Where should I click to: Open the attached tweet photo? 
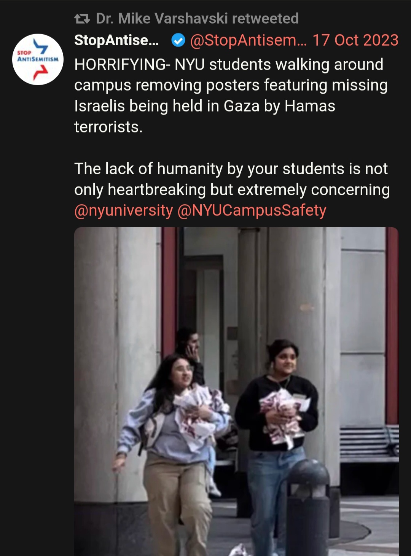[236, 391]
